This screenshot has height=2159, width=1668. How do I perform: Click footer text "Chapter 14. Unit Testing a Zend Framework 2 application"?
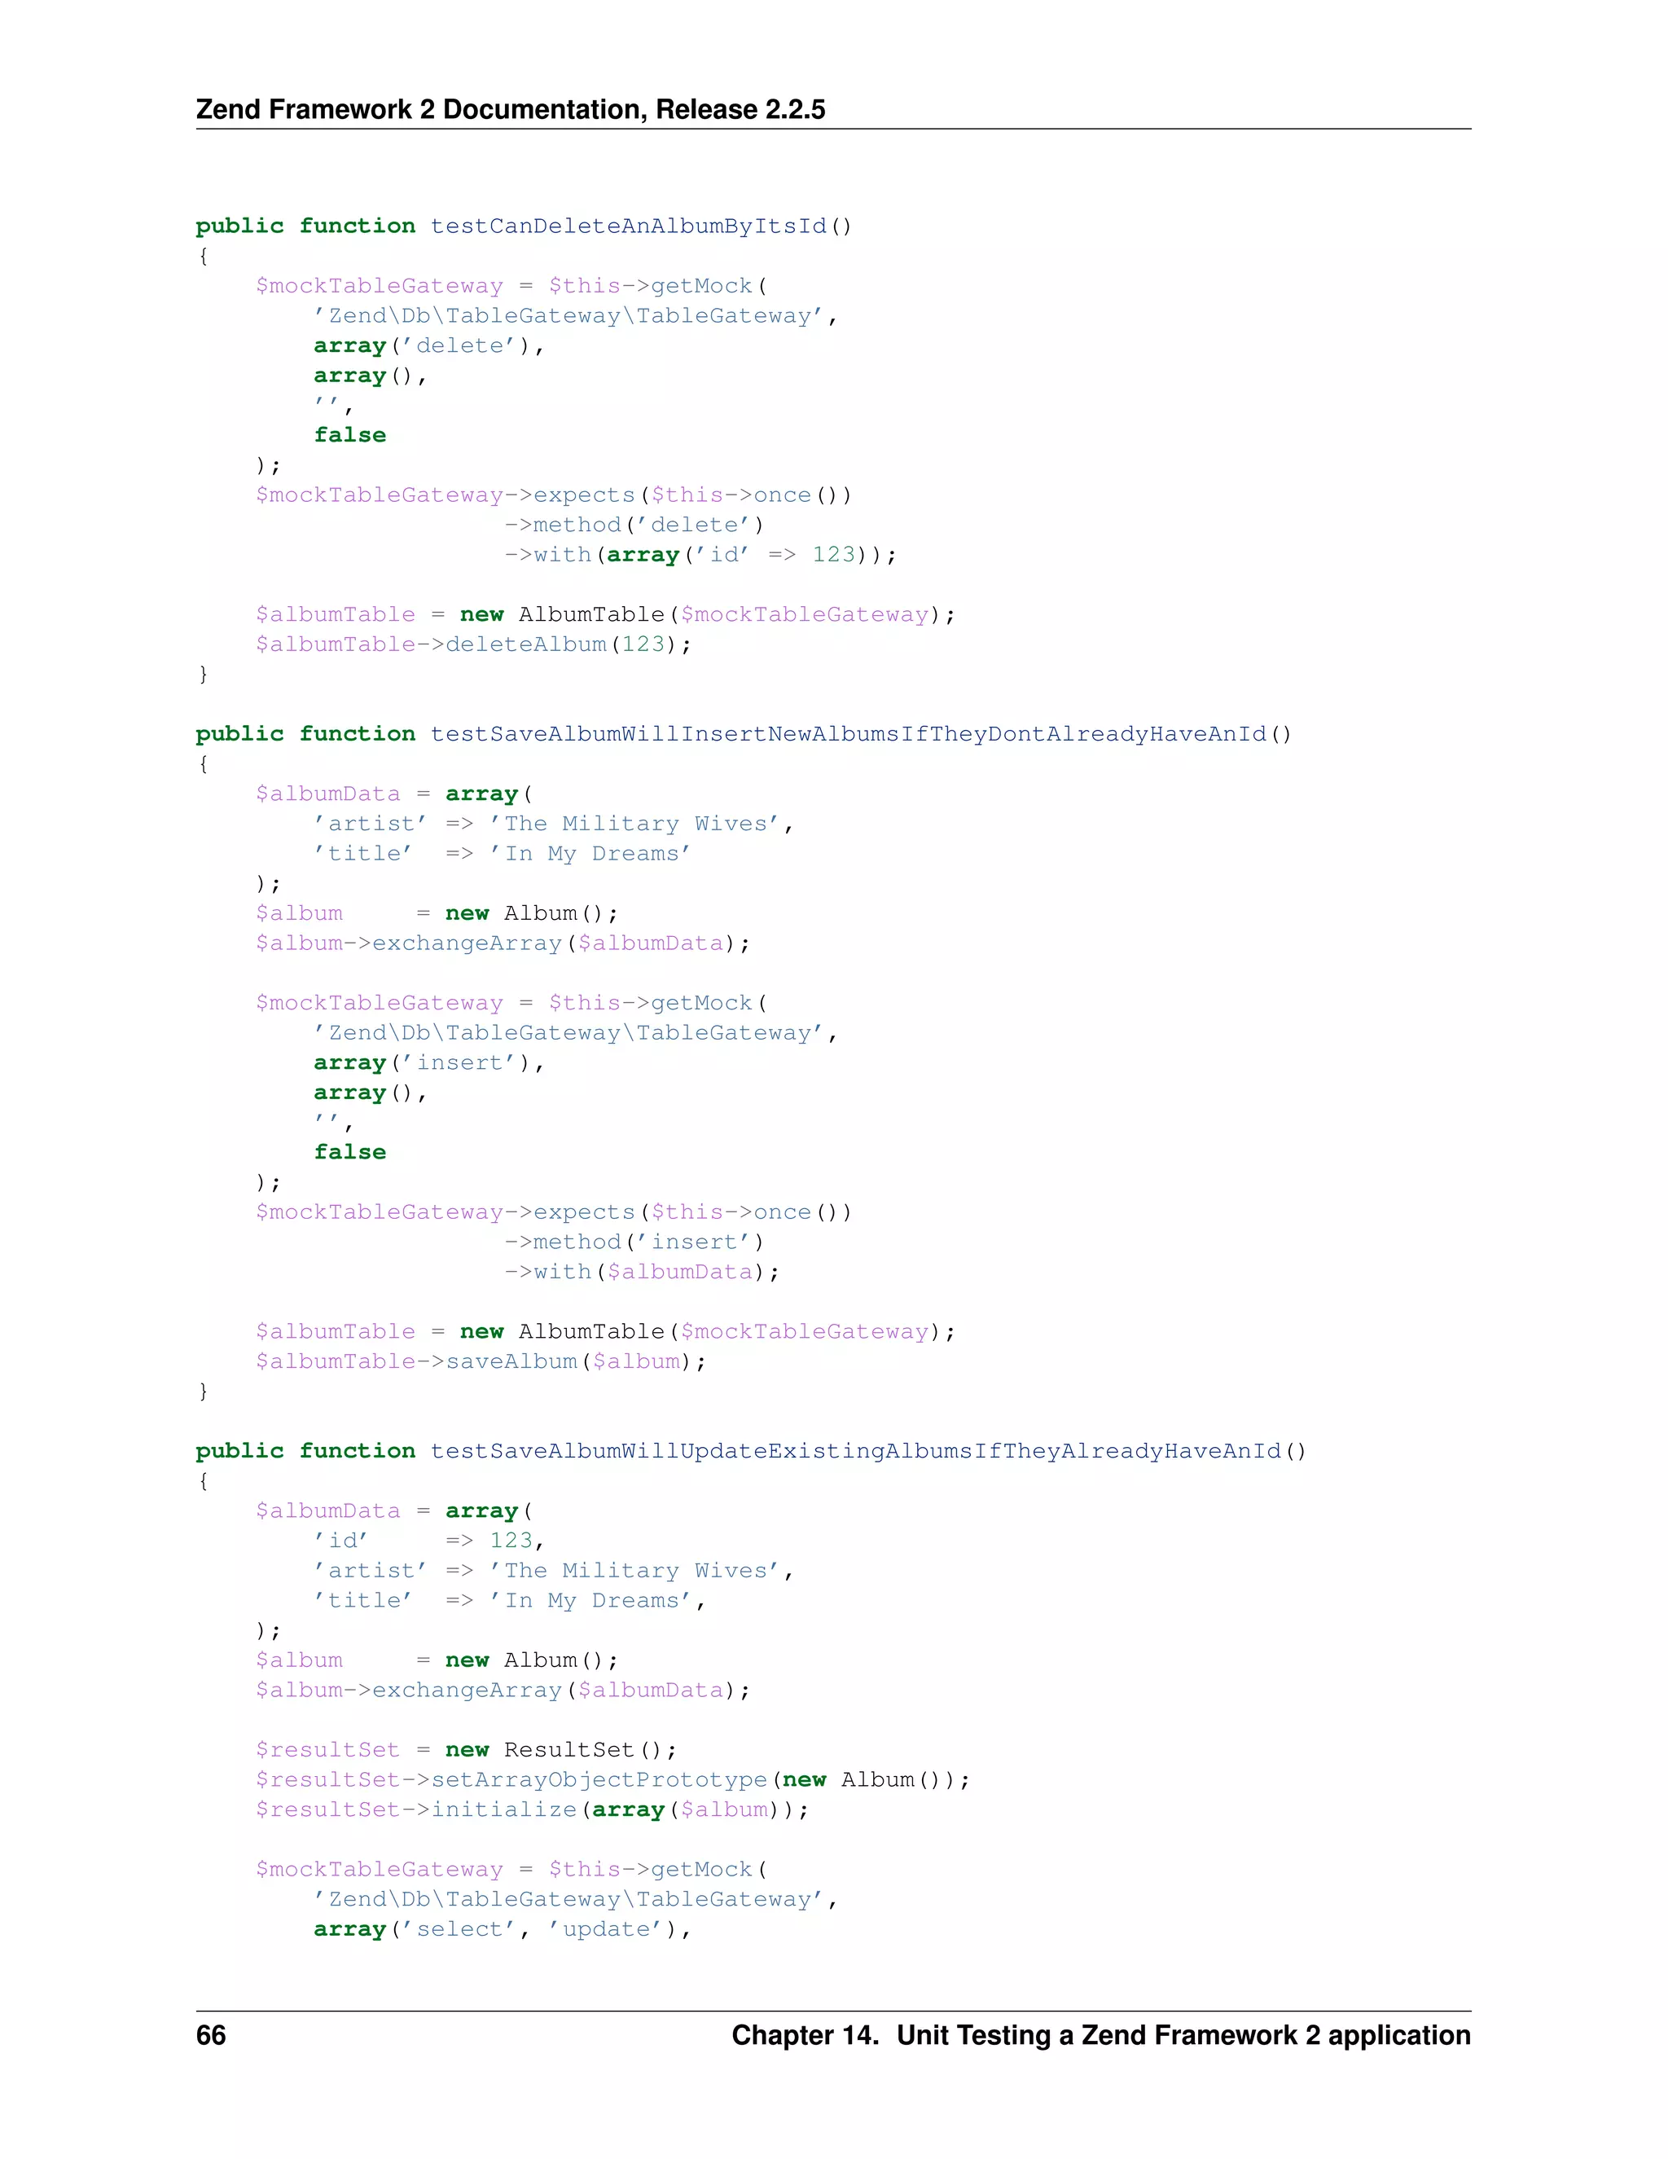click(1101, 2035)
